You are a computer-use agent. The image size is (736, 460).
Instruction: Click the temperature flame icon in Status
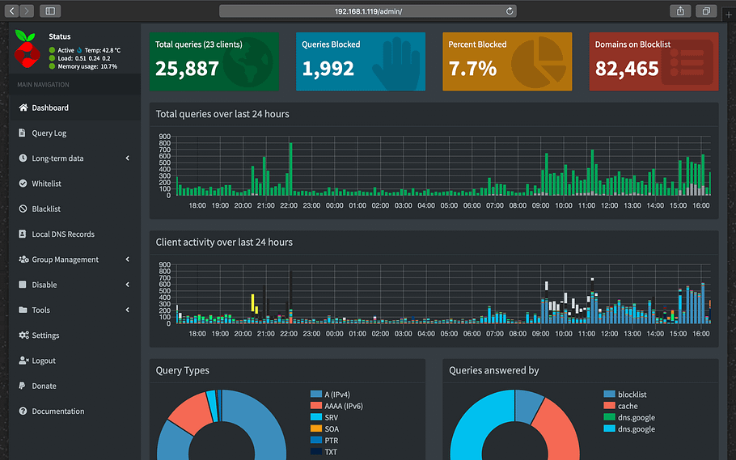click(x=79, y=50)
